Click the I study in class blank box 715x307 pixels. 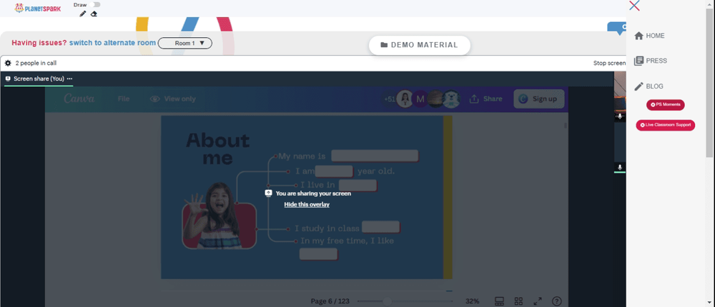381,227
